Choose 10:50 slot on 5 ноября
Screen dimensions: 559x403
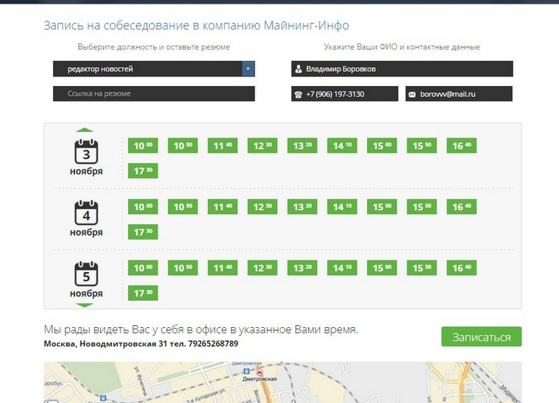[x=183, y=268]
